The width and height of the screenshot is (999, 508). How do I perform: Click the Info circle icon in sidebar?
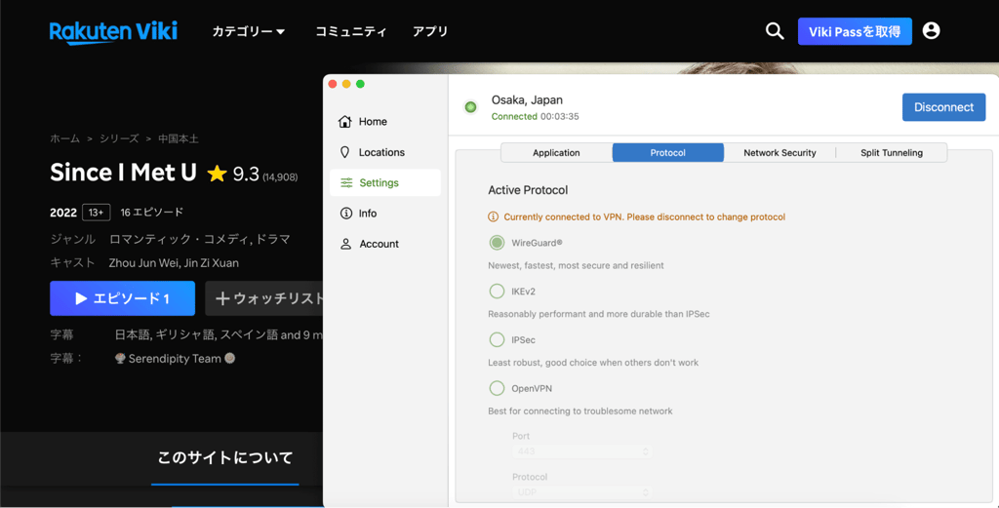(346, 214)
